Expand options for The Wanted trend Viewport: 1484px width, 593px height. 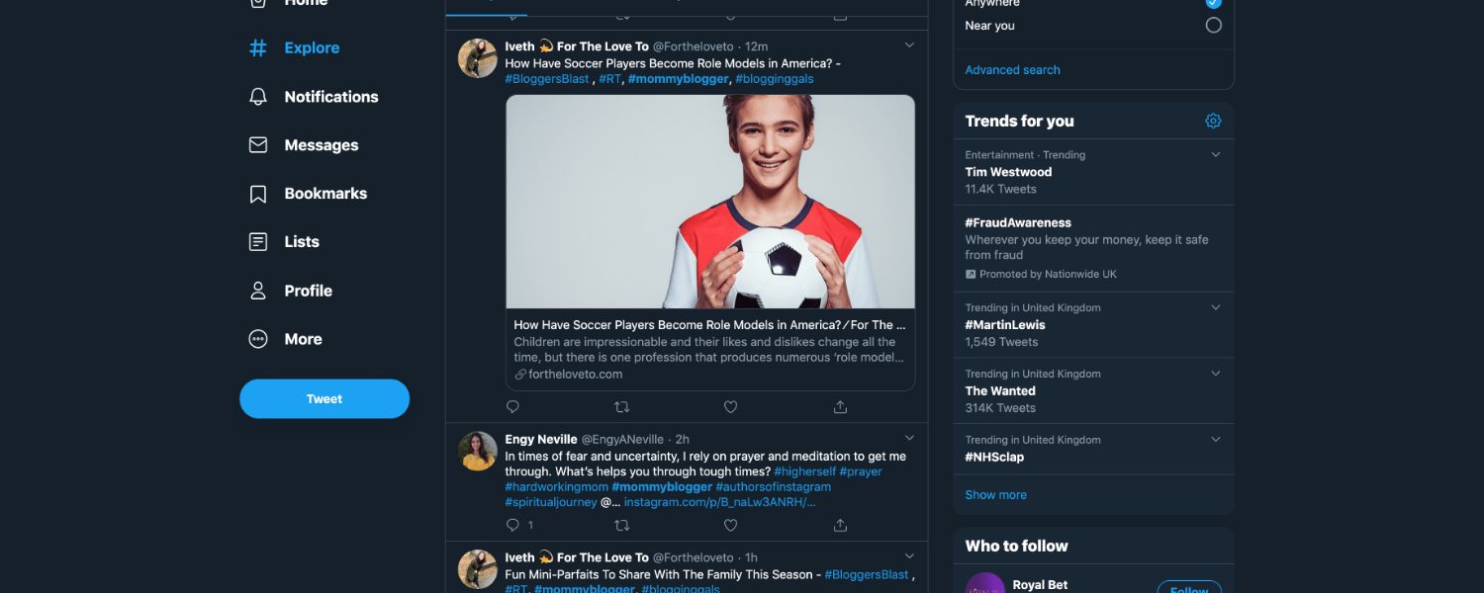click(x=1216, y=375)
